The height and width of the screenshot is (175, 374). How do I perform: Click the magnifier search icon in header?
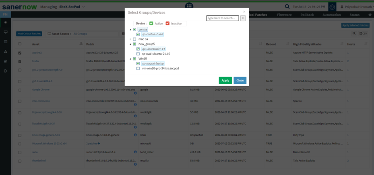pos(288,7)
